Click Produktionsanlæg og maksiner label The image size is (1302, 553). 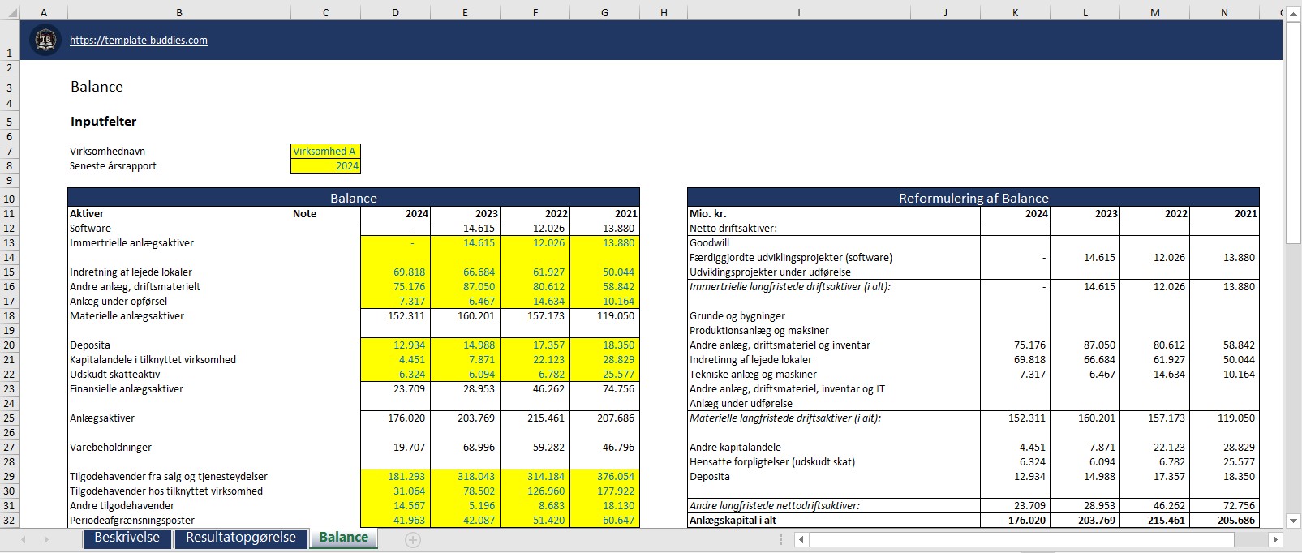(759, 331)
